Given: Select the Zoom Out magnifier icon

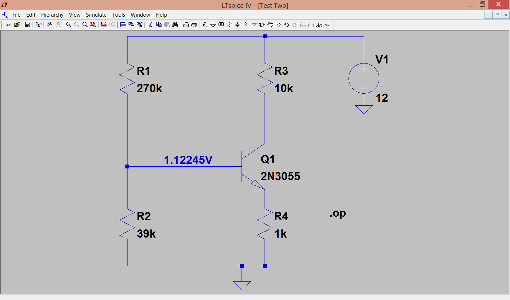Looking at the screenshot, I should click(x=85, y=24).
